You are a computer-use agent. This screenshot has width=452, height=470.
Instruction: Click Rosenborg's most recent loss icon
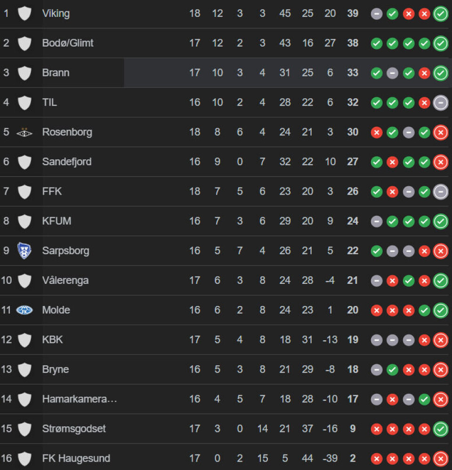[441, 133]
